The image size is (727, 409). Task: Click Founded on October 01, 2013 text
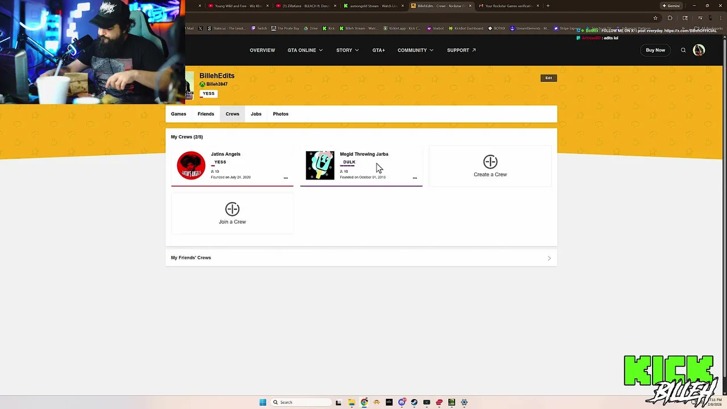pos(362,177)
